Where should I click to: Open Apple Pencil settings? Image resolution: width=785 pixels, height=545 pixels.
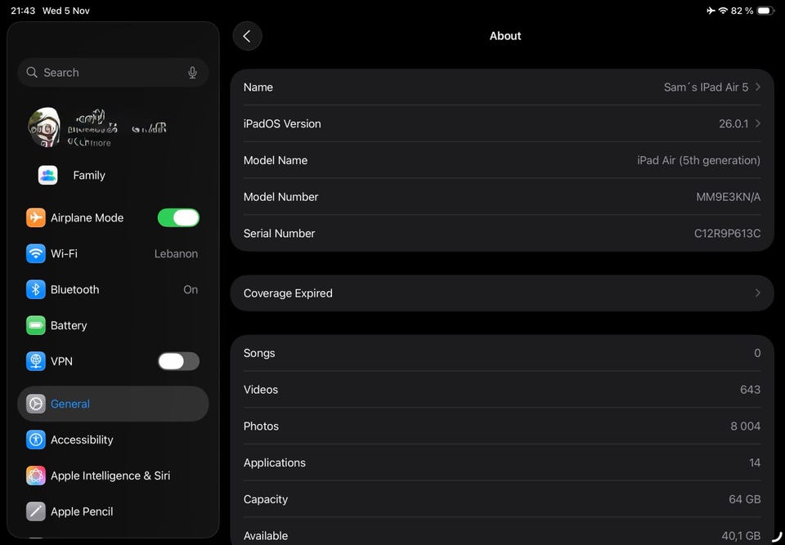point(113,511)
